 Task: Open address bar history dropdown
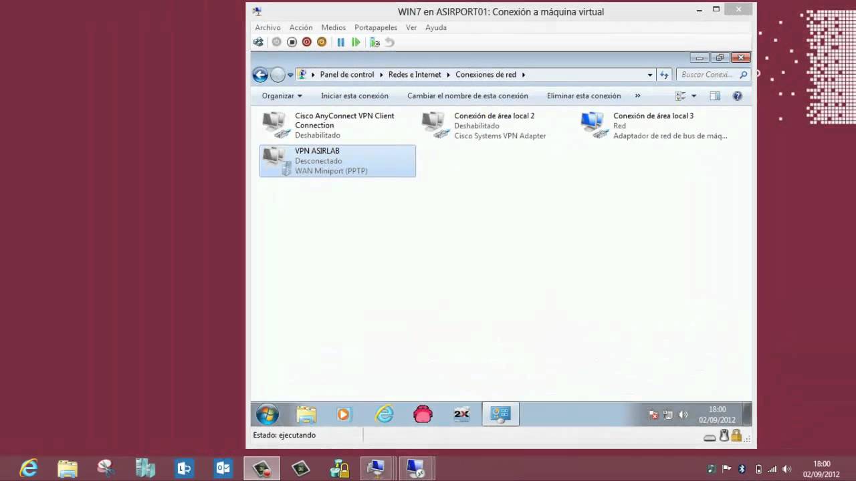click(x=649, y=75)
